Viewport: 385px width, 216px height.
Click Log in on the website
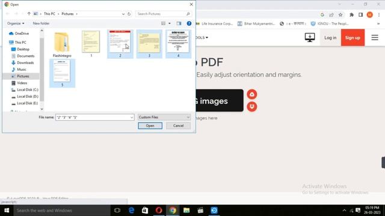[x=330, y=38]
